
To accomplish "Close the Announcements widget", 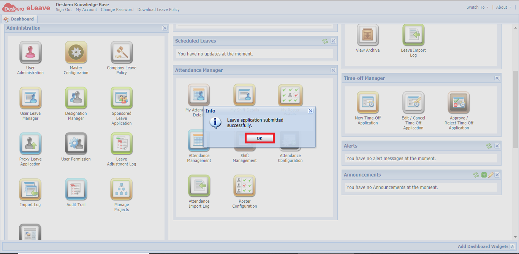I will point(497,175).
